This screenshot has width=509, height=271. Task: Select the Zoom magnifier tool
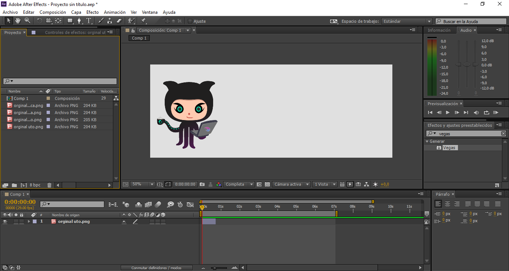tap(27, 21)
